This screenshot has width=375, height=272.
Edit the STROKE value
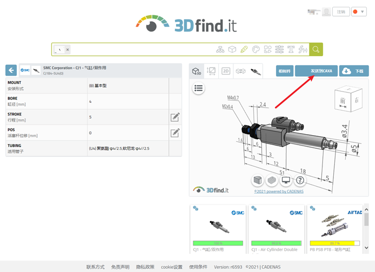175,117
